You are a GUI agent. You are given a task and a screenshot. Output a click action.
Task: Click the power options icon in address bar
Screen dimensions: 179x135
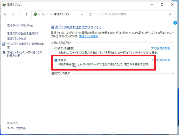(35, 14)
